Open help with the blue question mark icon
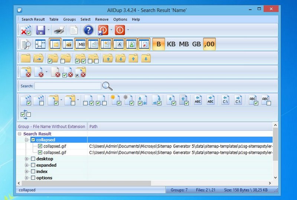The height and width of the screenshot is (200, 297). click(x=88, y=30)
